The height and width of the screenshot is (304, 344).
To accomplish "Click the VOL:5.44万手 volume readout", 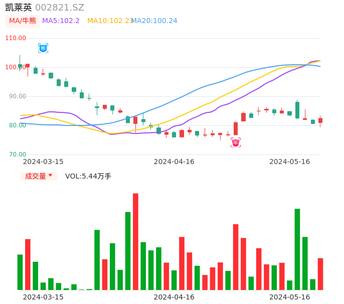I will [x=88, y=176].
